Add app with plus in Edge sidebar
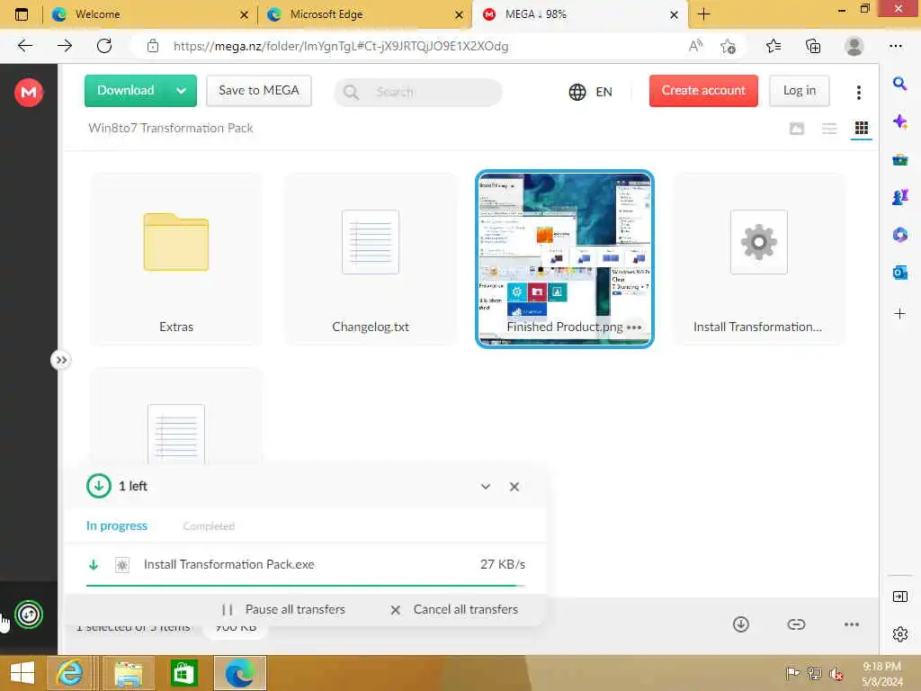921x691 pixels. click(x=899, y=314)
